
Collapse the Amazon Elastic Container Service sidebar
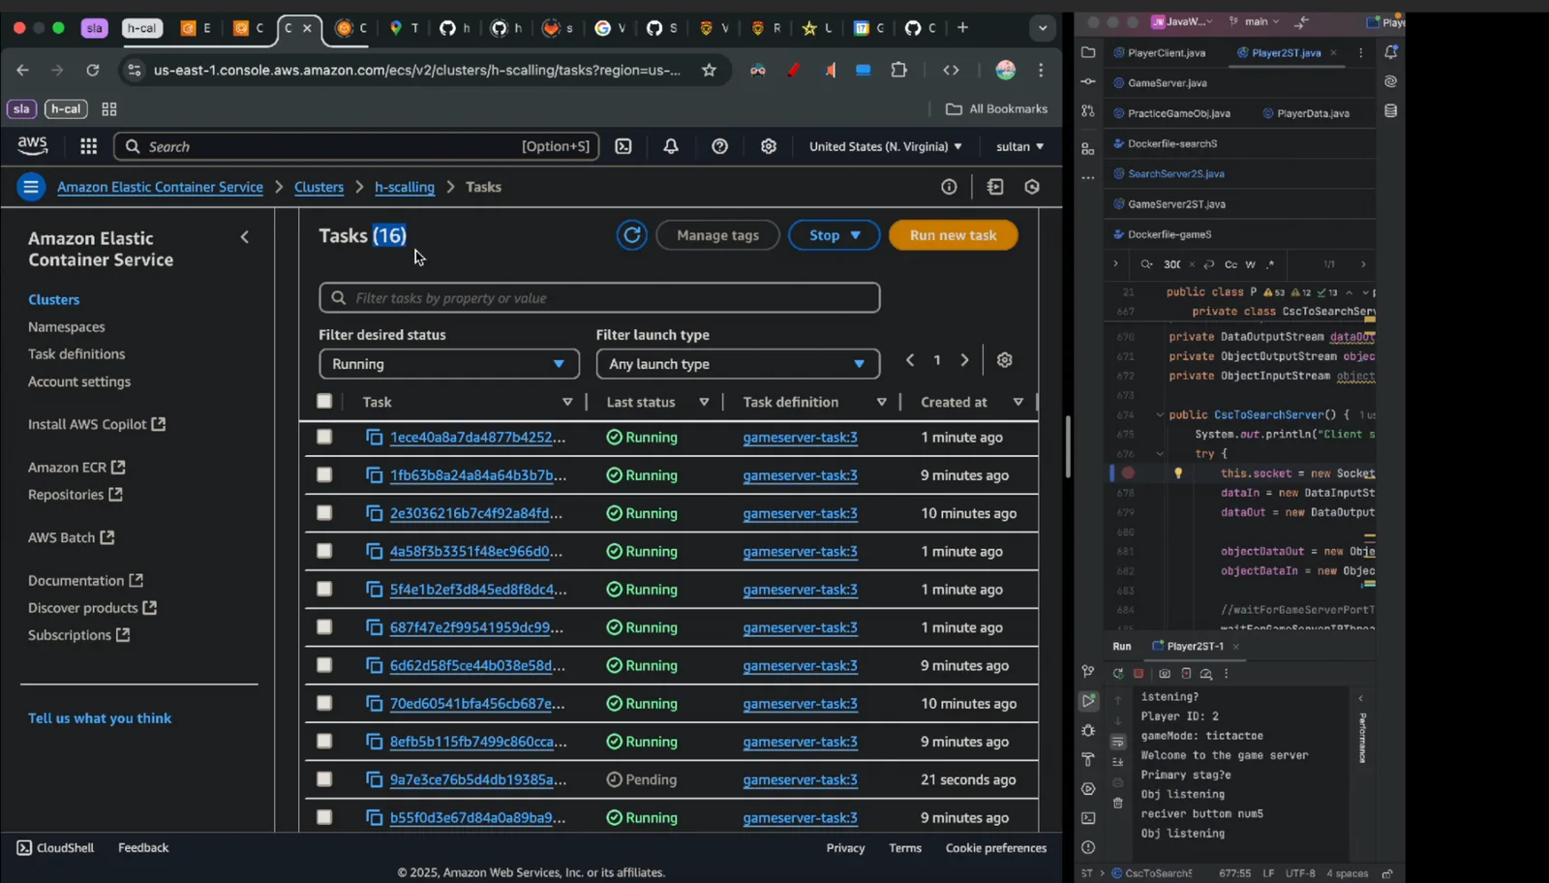point(245,237)
